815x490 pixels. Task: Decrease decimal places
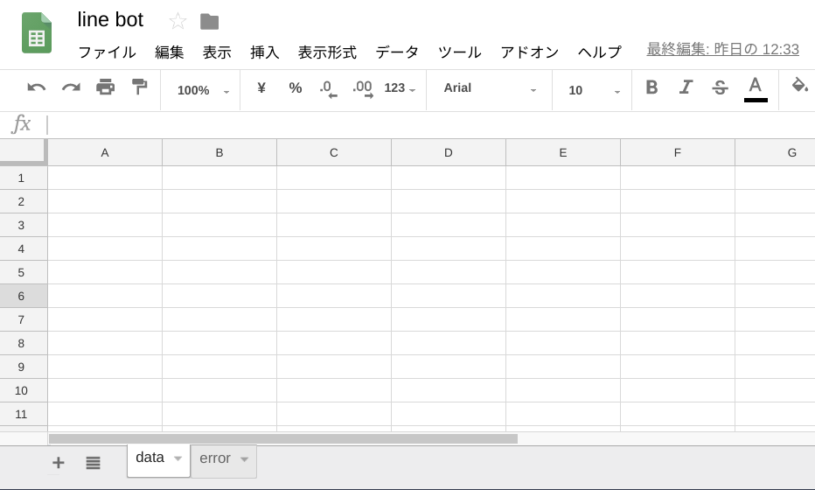coord(328,88)
